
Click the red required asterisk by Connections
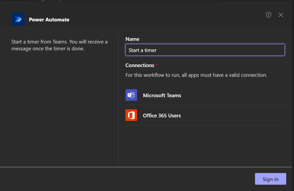coord(157,65)
